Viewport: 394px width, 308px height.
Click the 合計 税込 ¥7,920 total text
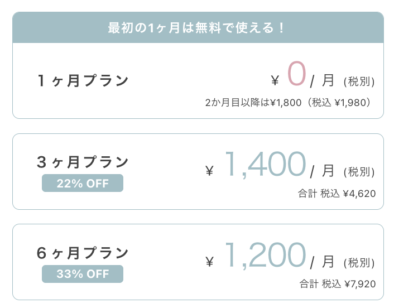pyautogui.click(x=337, y=283)
